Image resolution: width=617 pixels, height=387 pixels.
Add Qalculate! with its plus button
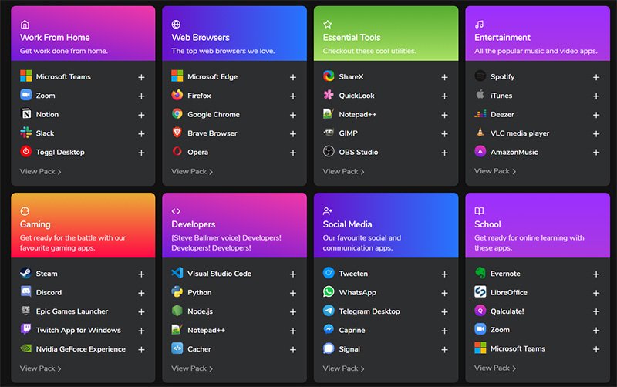[x=595, y=311]
